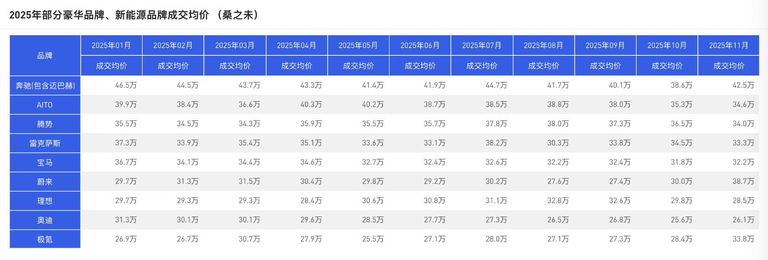This screenshot has width=768, height=260.
Task: Click the 蔚来 brand row label
Action: tap(45, 182)
